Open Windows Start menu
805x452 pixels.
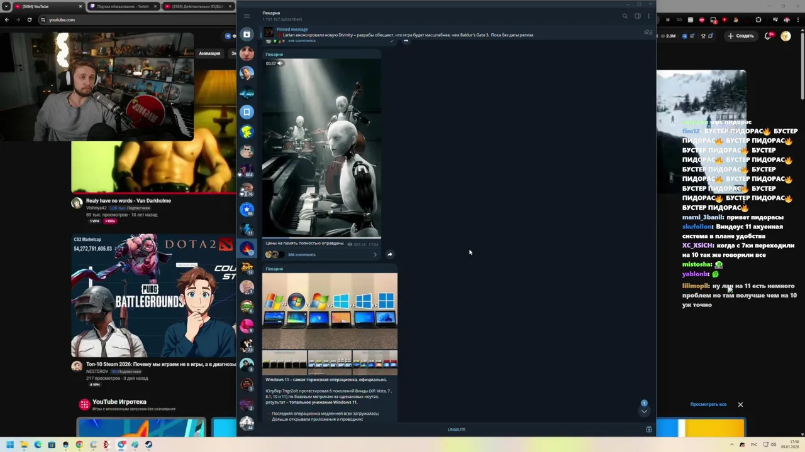pyautogui.click(x=9, y=444)
